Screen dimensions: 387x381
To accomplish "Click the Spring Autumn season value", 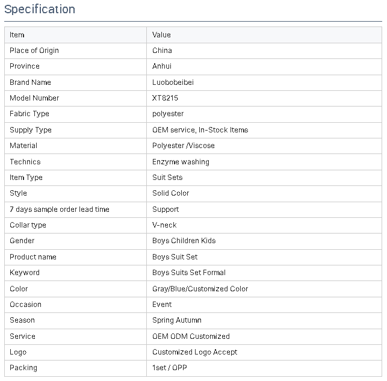I will point(177,320).
